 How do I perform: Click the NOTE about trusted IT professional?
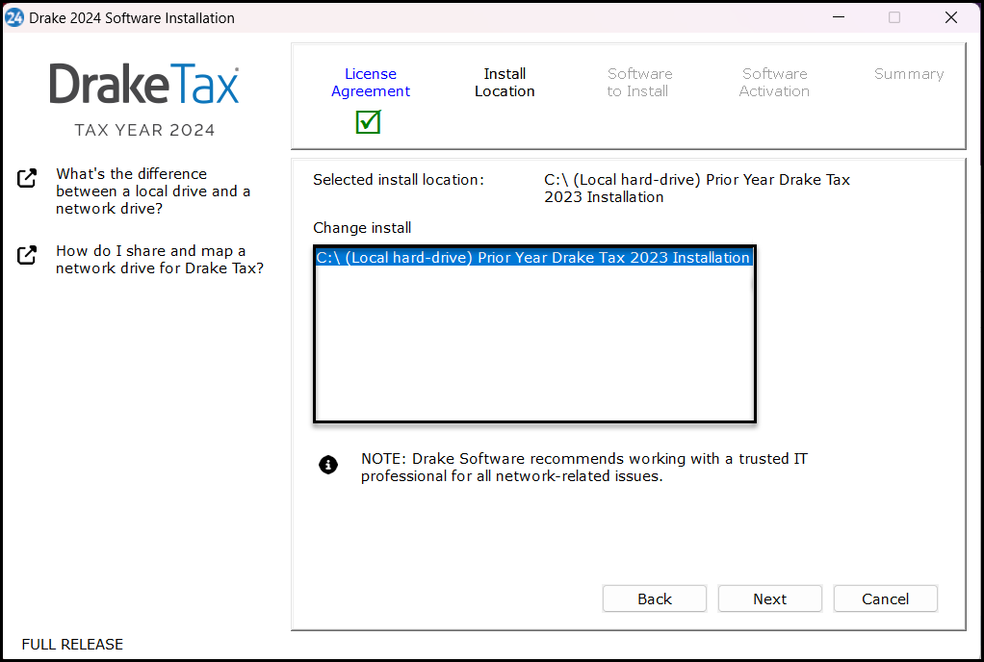tap(583, 467)
